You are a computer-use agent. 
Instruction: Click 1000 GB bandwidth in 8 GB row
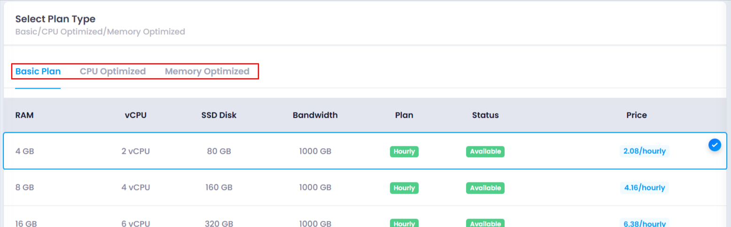tap(315, 188)
